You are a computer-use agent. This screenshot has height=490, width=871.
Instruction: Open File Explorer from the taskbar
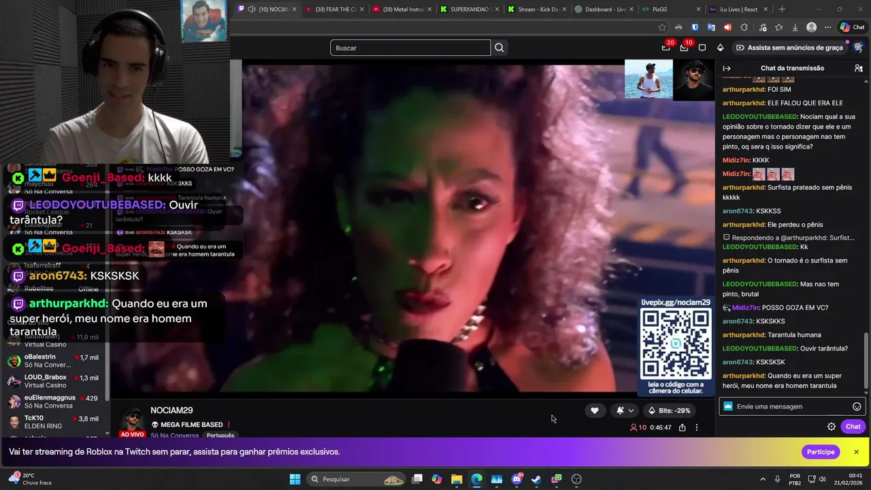[x=457, y=479]
